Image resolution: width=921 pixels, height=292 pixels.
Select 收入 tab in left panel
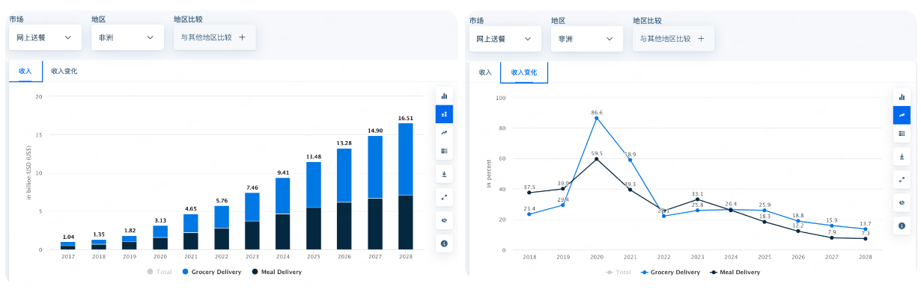coord(25,71)
